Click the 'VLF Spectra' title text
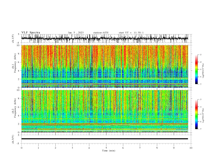Screen dimensions: 215x166 coord(31,33)
